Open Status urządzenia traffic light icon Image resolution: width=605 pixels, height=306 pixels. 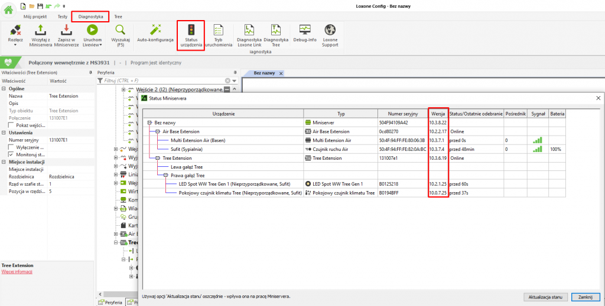[x=191, y=29]
